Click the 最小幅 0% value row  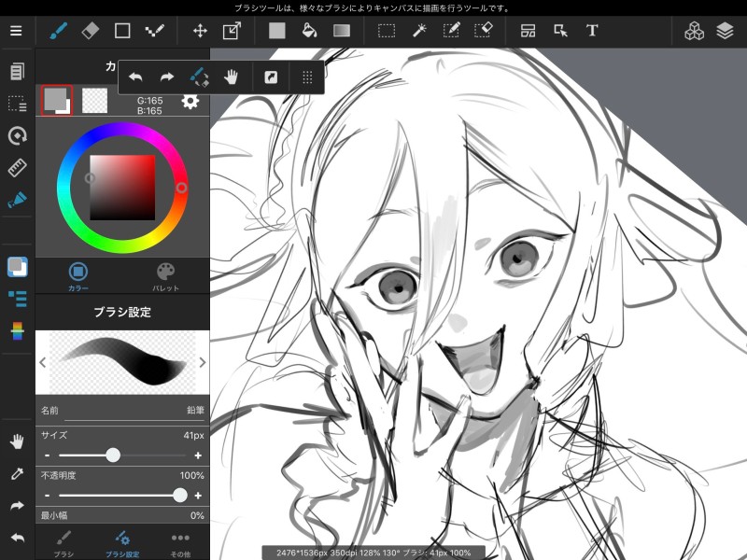[x=122, y=515]
